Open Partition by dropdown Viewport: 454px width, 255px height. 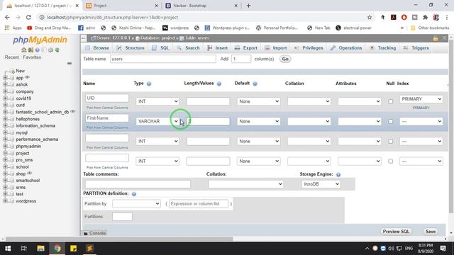click(136, 204)
